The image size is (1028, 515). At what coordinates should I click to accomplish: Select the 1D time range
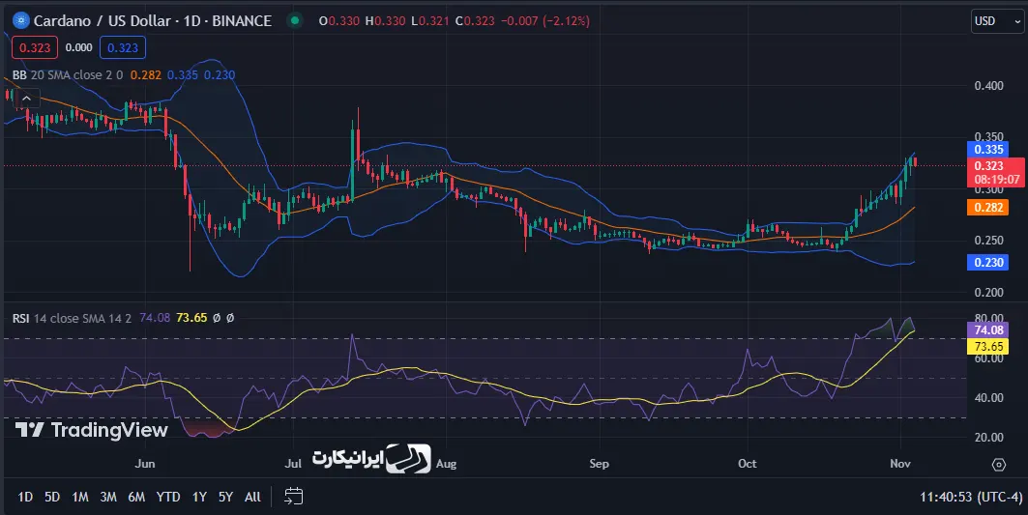tap(25, 497)
